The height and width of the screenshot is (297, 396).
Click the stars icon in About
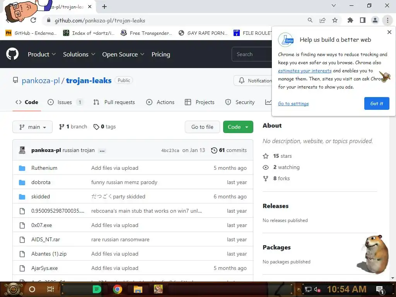[266, 156]
